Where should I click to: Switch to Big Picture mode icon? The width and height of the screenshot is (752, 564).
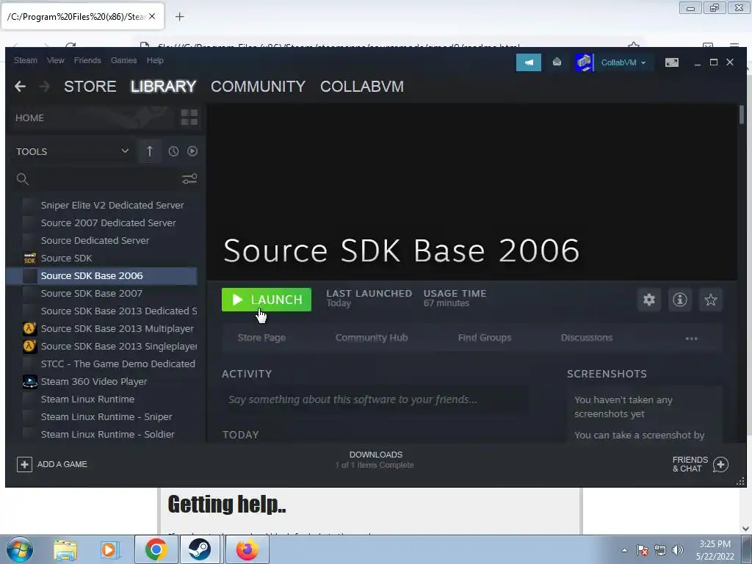[671, 62]
